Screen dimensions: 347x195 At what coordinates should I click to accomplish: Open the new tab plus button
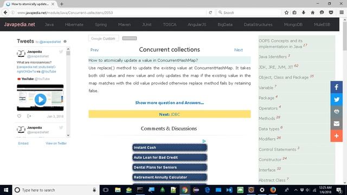click(x=61, y=4)
